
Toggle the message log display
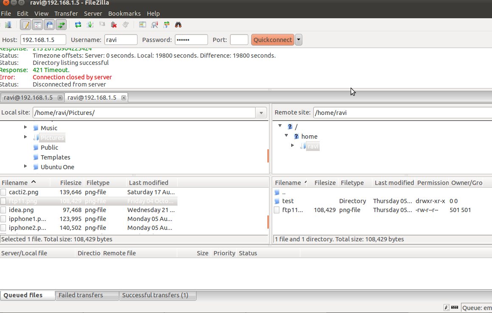[x=25, y=25]
